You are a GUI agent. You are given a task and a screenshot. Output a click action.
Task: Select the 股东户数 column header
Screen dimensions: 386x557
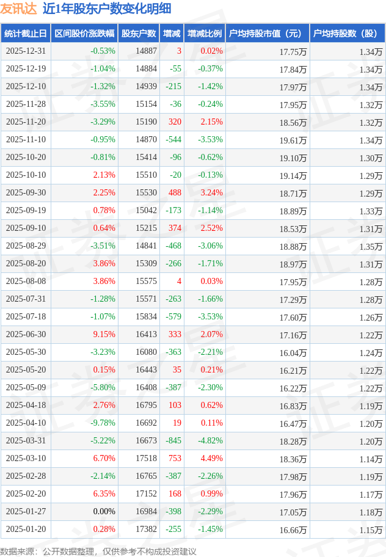[x=138, y=34]
